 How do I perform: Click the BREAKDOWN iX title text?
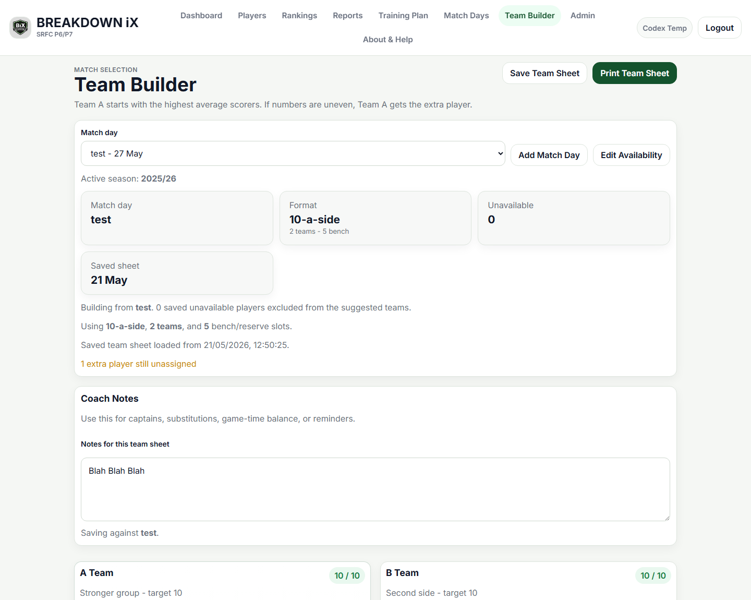pos(88,22)
